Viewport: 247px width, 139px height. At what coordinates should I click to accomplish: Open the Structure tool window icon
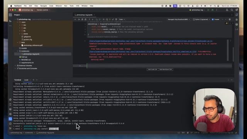coord(10,21)
